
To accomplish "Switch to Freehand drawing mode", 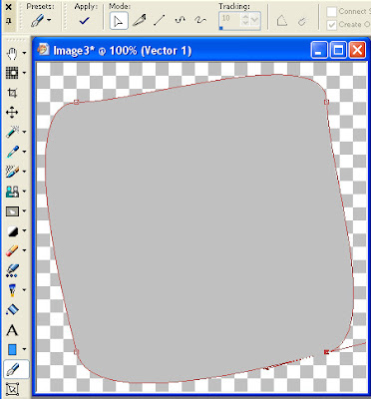I will click(x=200, y=21).
